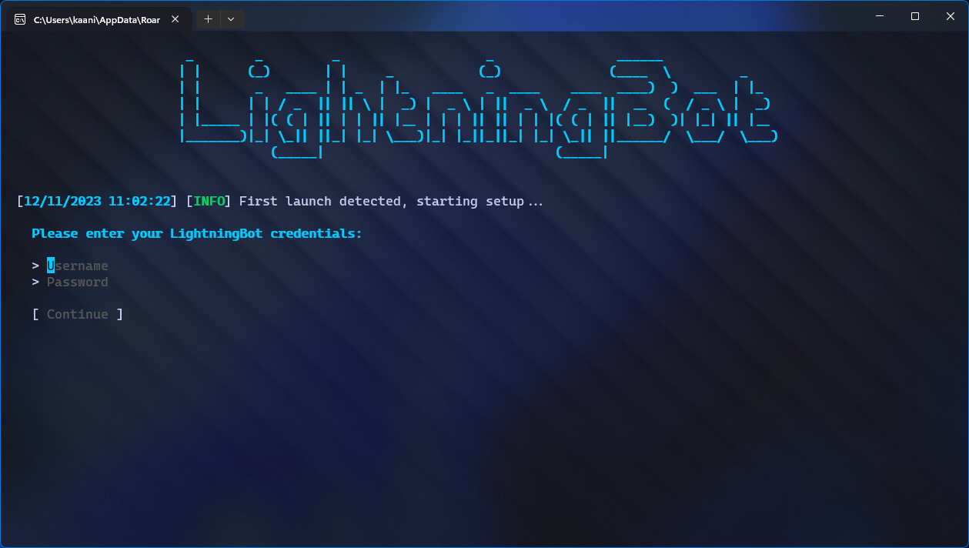The width and height of the screenshot is (969, 548).
Task: Minimize the terminal window
Action: tap(879, 15)
